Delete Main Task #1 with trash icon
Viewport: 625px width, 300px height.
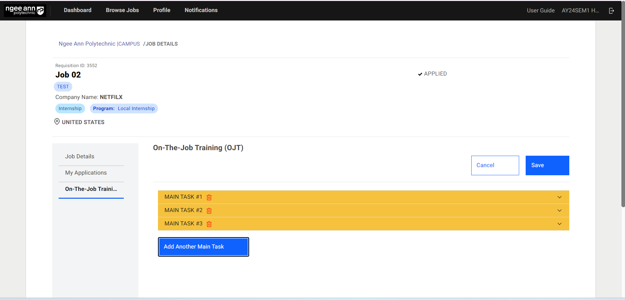(209, 197)
